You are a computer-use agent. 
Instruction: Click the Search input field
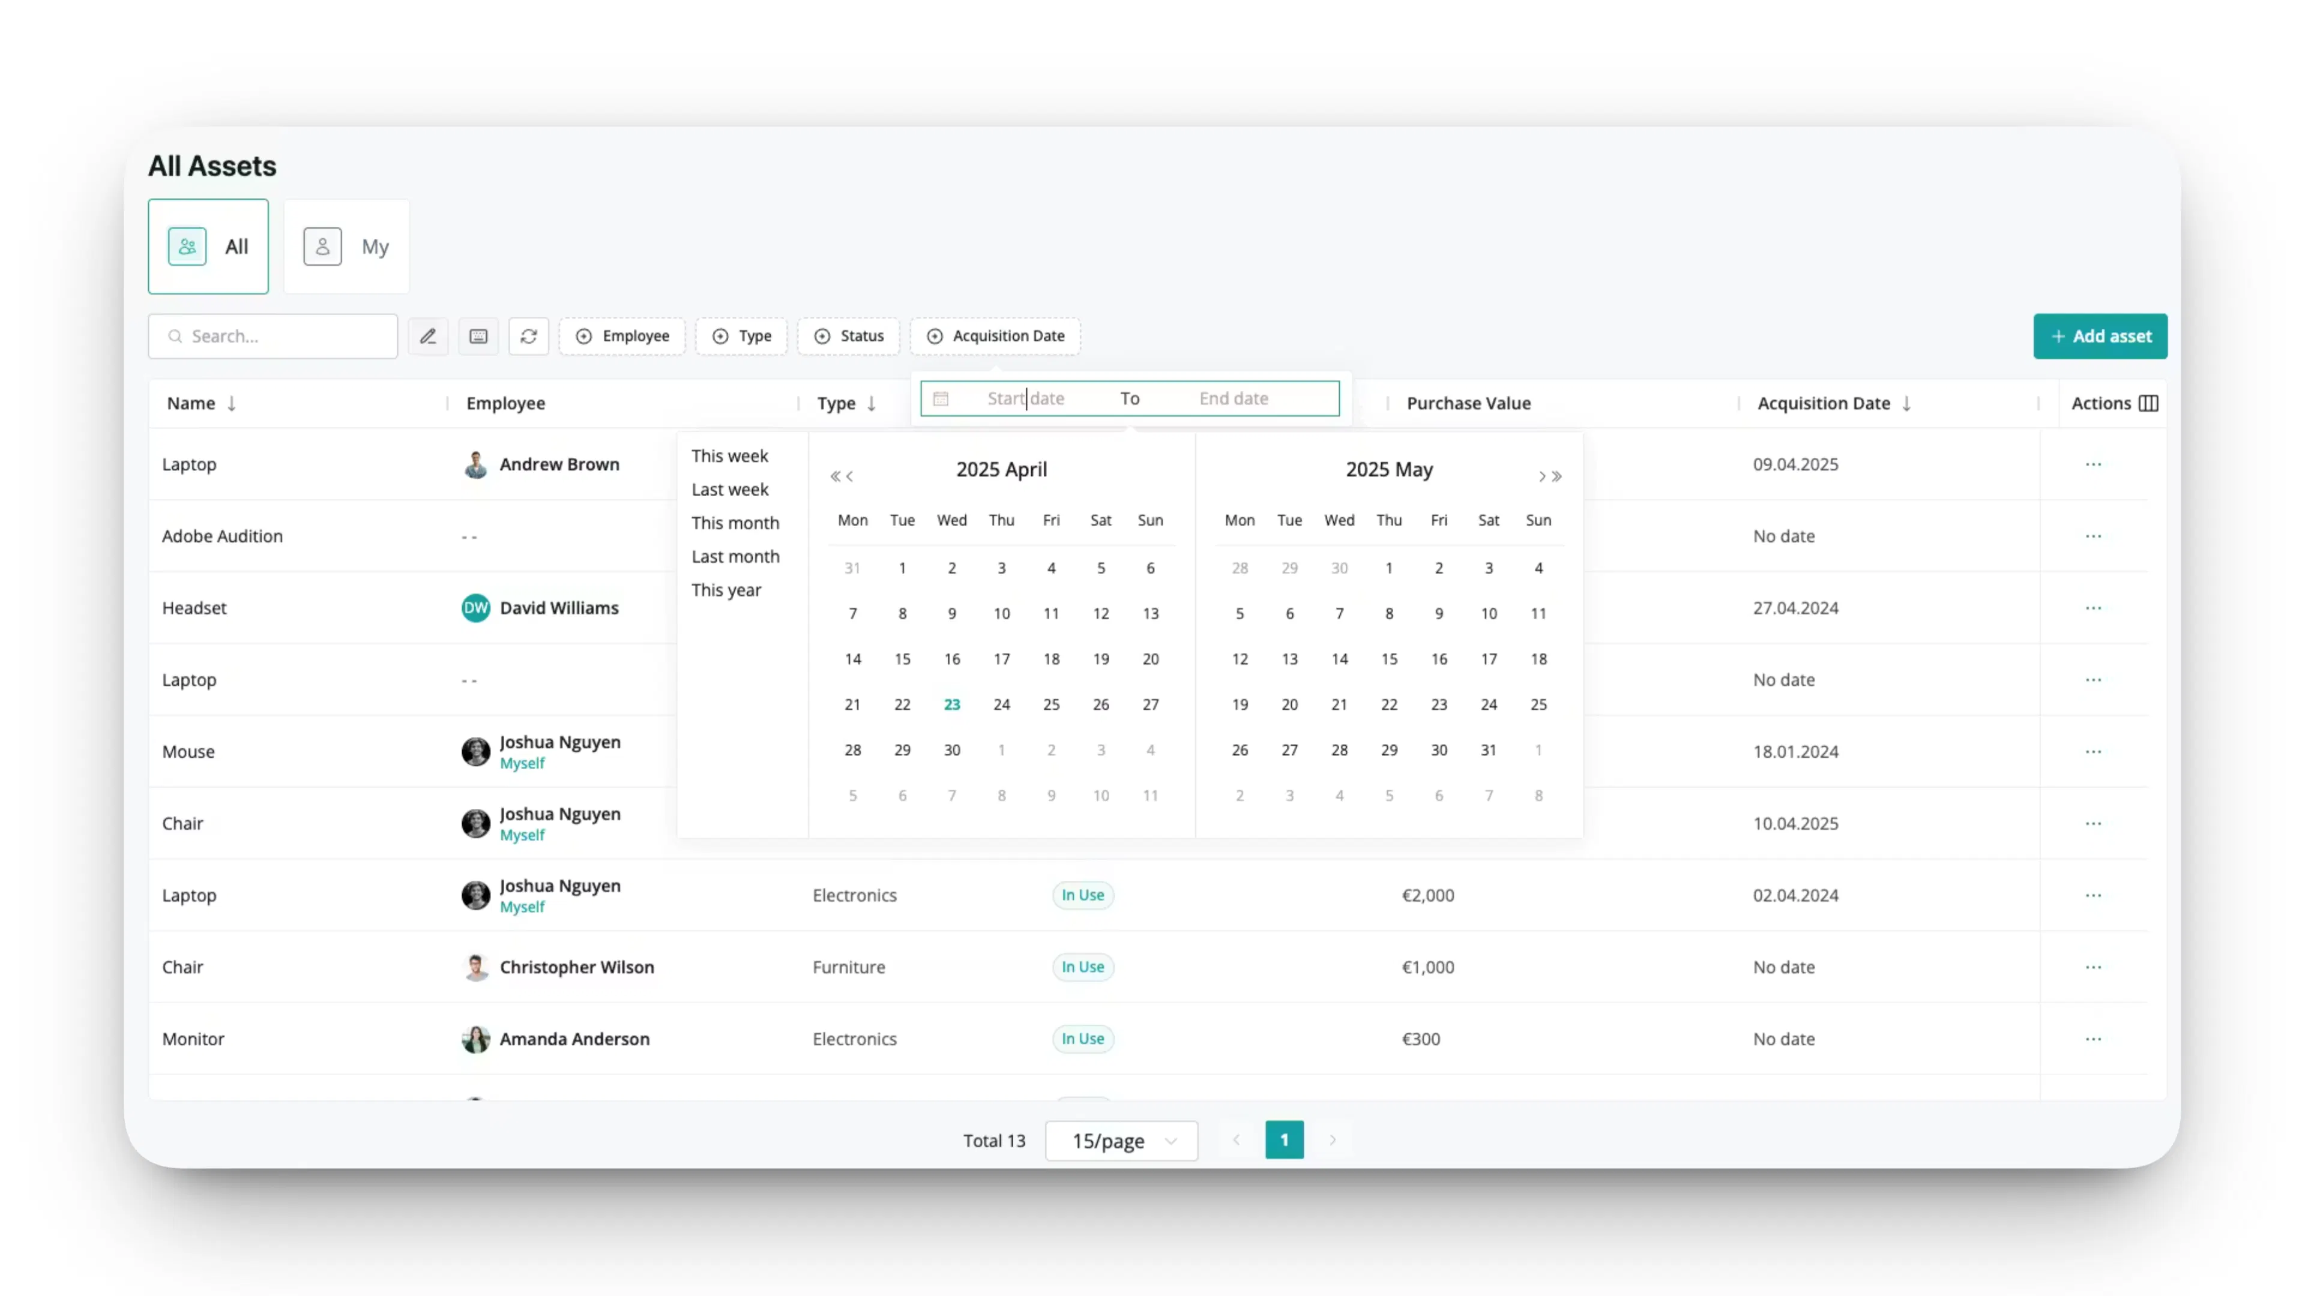[273, 335]
